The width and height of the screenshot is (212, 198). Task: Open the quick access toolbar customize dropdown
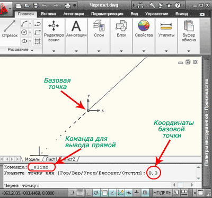click(75, 6)
